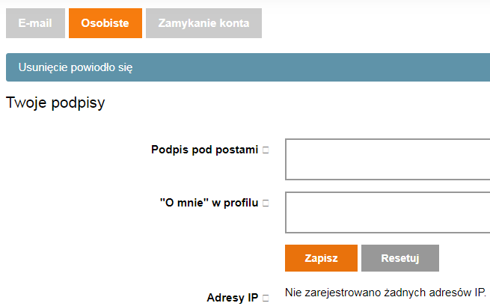Viewport: 490px width, 306px height.
Task: Click the small icon beside Podpis pod postami
Action: (266, 150)
